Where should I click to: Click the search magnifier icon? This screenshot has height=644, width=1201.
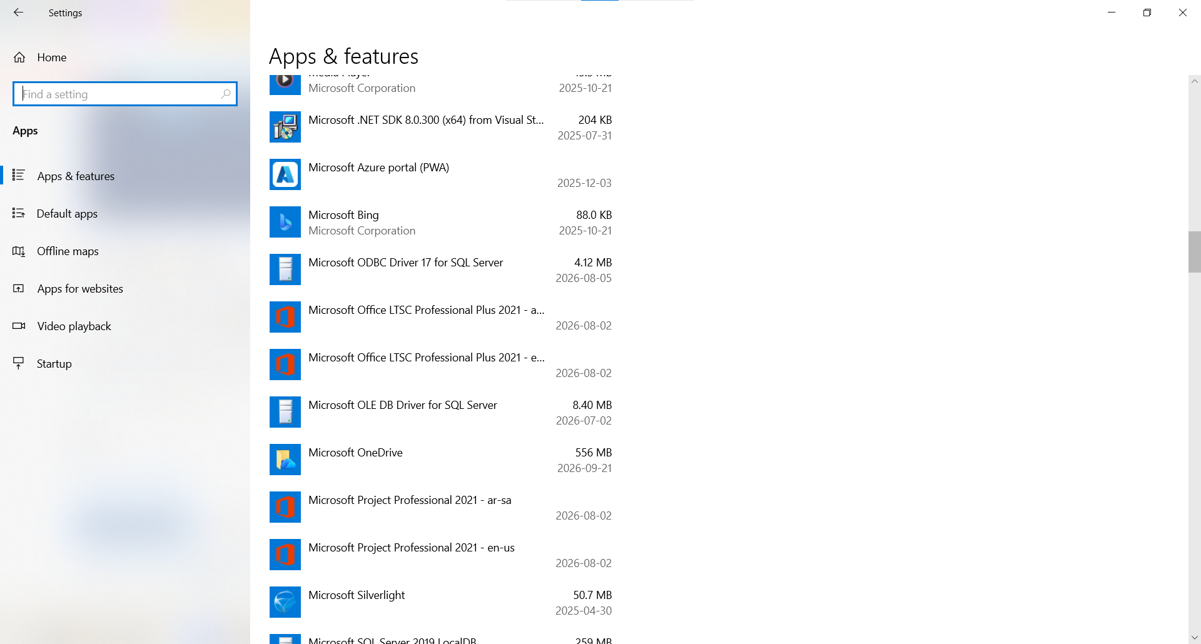tap(226, 94)
